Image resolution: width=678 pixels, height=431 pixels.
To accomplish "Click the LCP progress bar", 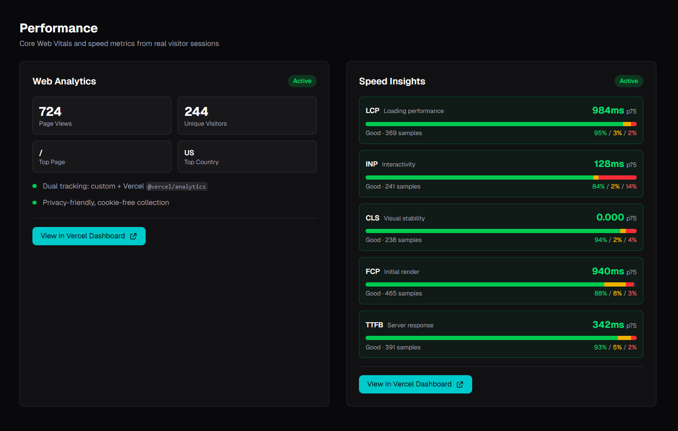I will [501, 124].
